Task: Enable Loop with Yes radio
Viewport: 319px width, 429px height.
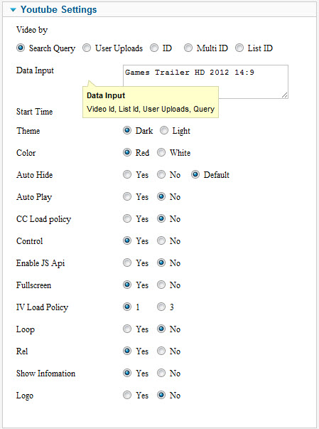Action: coord(127,329)
